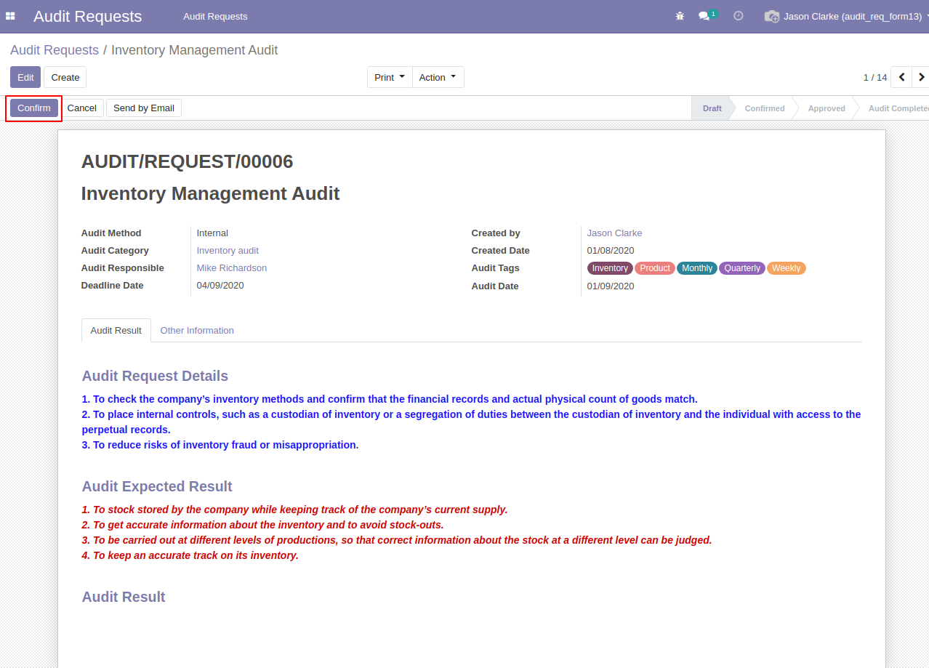Click the line about avoiding stock-outs
Viewport: 929px width, 668px height.
[262, 525]
